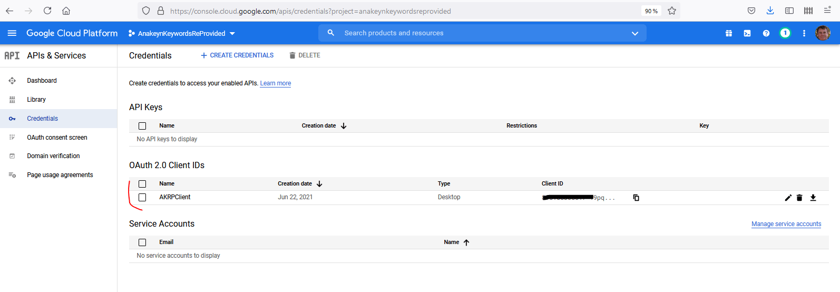The image size is (840, 292).
Task: Select all OAuth 2.0 Client IDs via the header checkbox
Action: 142,184
